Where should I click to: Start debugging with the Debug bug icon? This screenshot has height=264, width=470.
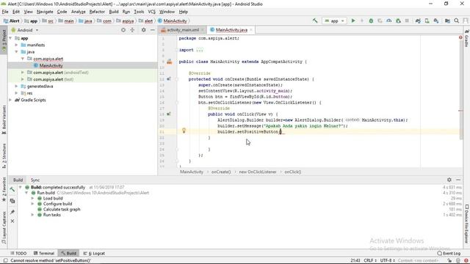point(371,21)
